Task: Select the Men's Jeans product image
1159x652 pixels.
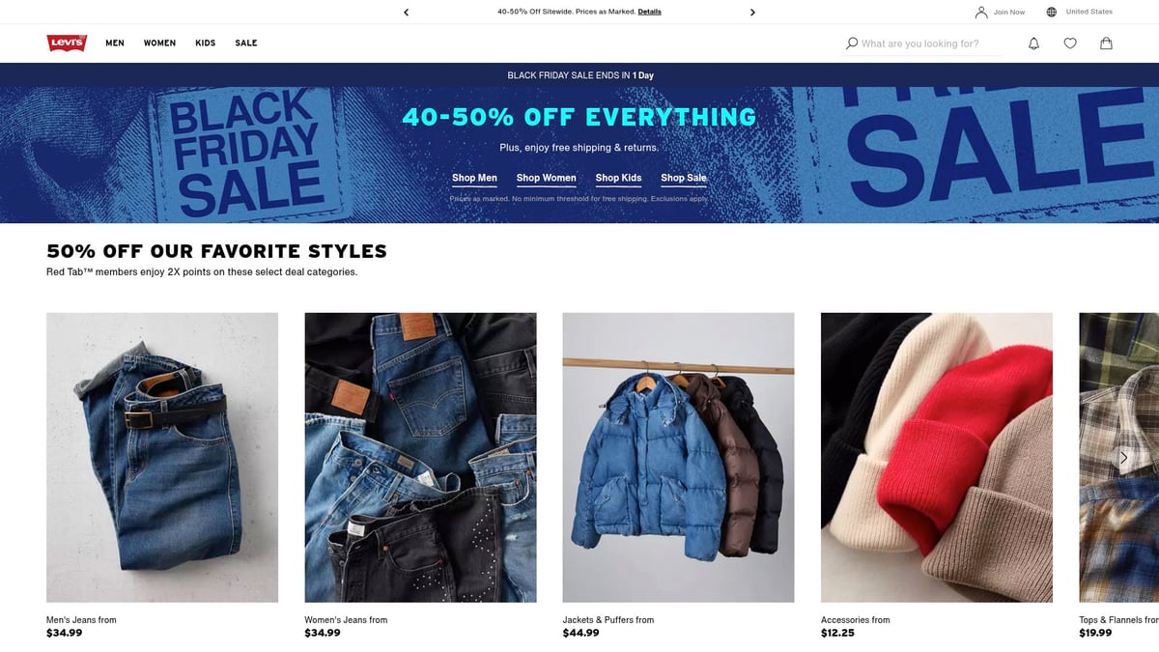Action: point(162,458)
